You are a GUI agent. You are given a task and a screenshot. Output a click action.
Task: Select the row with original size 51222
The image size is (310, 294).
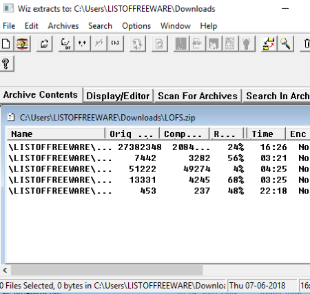pyautogui.click(x=158, y=169)
